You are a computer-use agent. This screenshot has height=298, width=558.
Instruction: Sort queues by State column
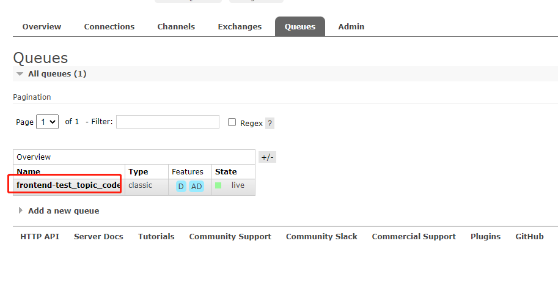tap(226, 172)
